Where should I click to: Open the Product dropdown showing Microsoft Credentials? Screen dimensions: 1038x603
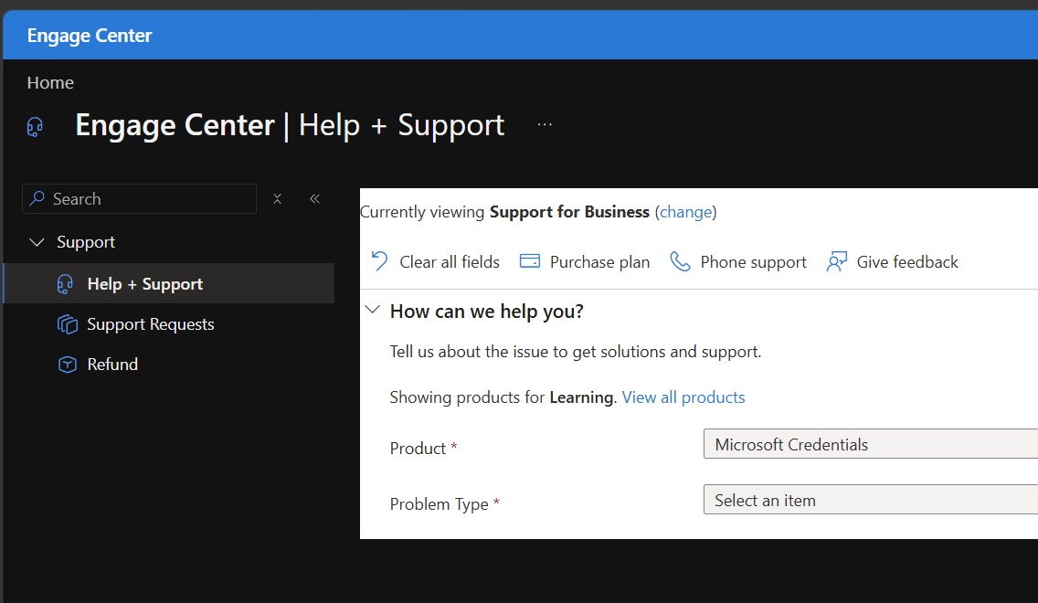tap(870, 444)
